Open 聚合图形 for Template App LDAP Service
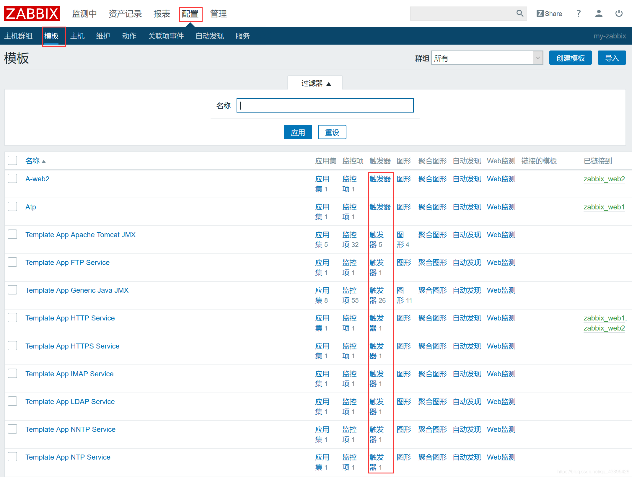The width and height of the screenshot is (632, 477). (x=433, y=402)
